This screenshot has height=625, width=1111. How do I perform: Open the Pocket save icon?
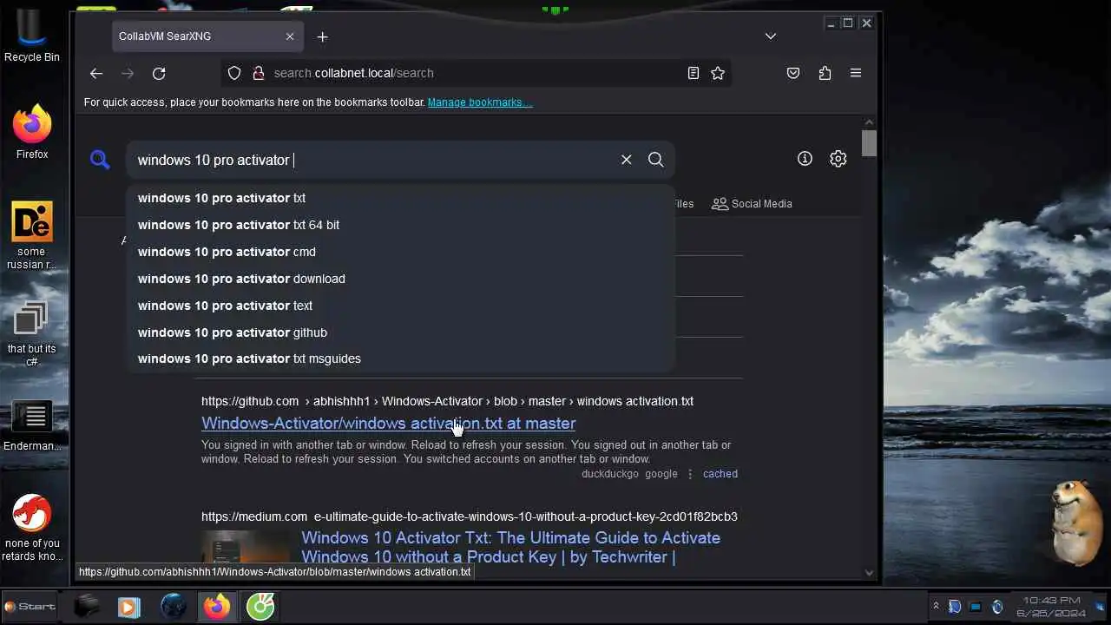793,74
